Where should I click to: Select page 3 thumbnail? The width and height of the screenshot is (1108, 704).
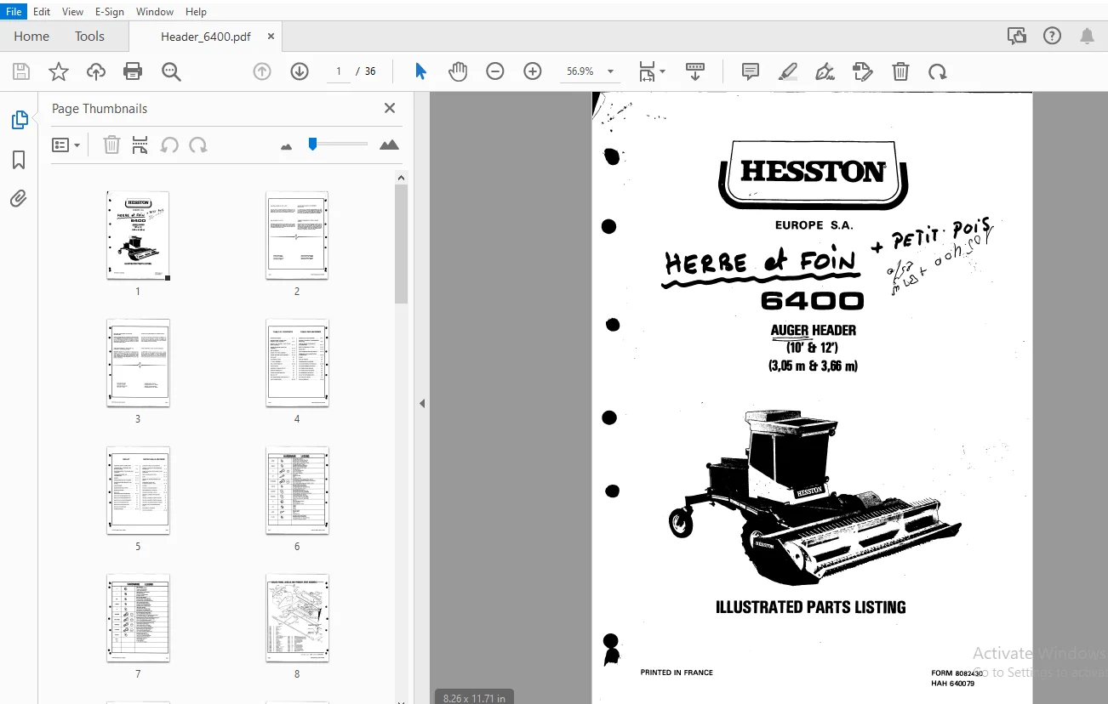point(138,363)
